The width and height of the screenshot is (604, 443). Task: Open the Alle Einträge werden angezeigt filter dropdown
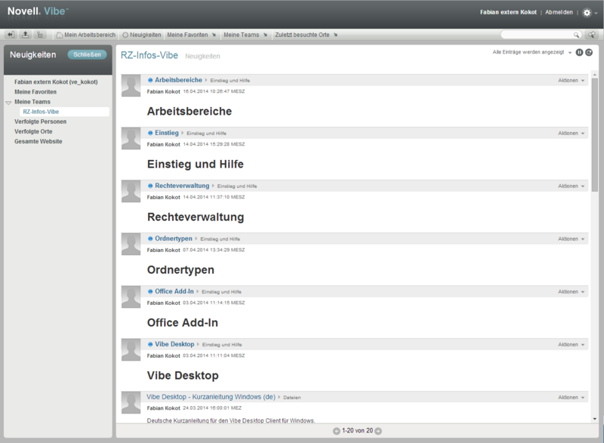click(532, 52)
